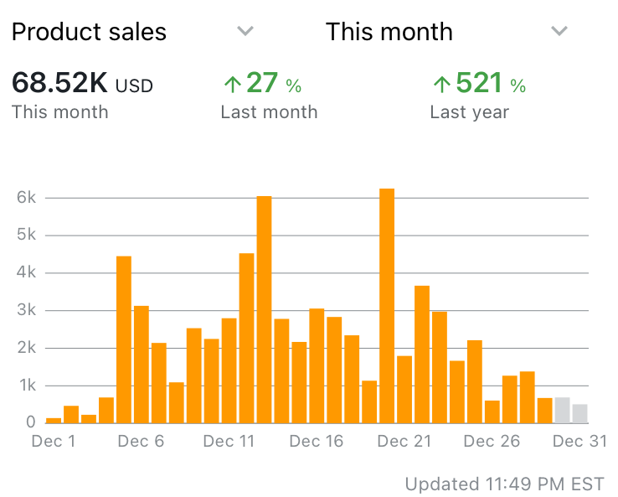Select the tiny Dec 1 bar

click(x=54, y=419)
